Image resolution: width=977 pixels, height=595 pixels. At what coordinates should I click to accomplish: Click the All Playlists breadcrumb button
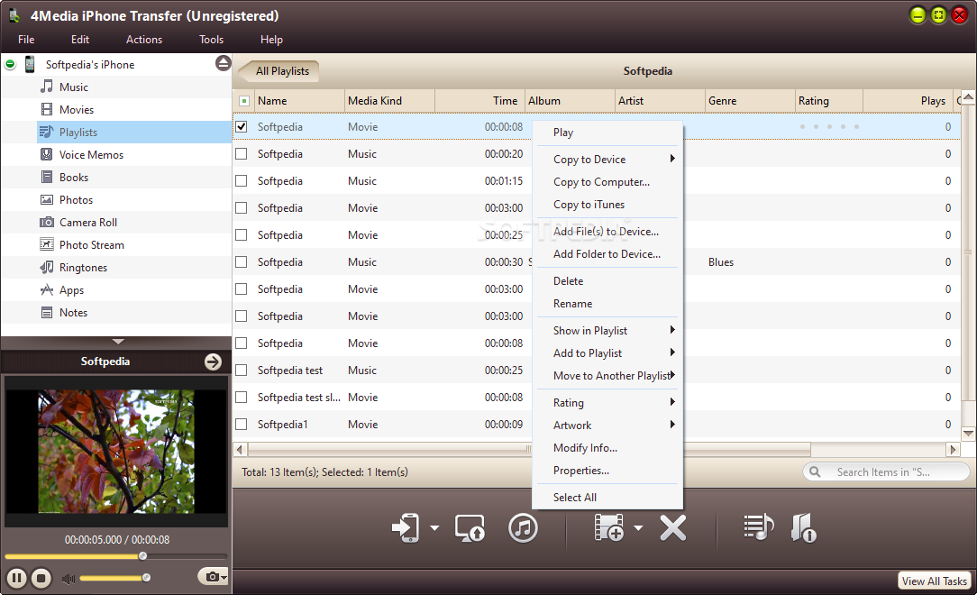[x=280, y=71]
